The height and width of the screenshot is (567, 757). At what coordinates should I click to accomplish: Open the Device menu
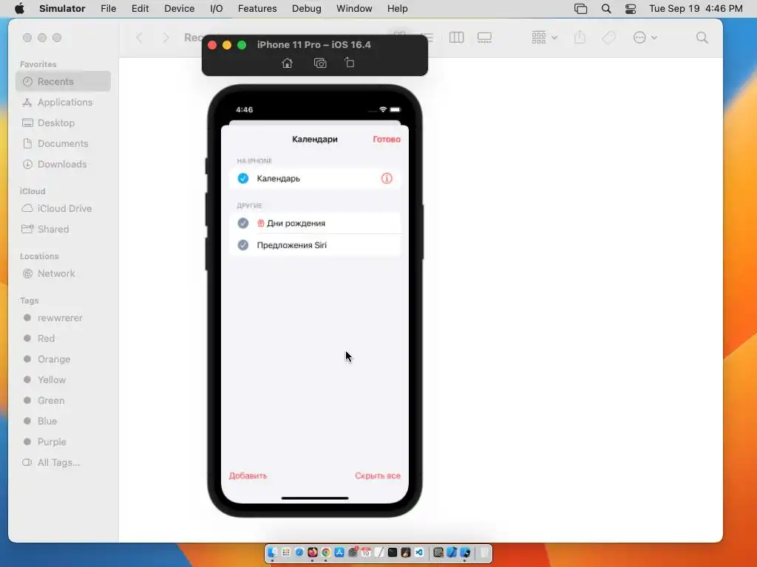pyautogui.click(x=179, y=9)
